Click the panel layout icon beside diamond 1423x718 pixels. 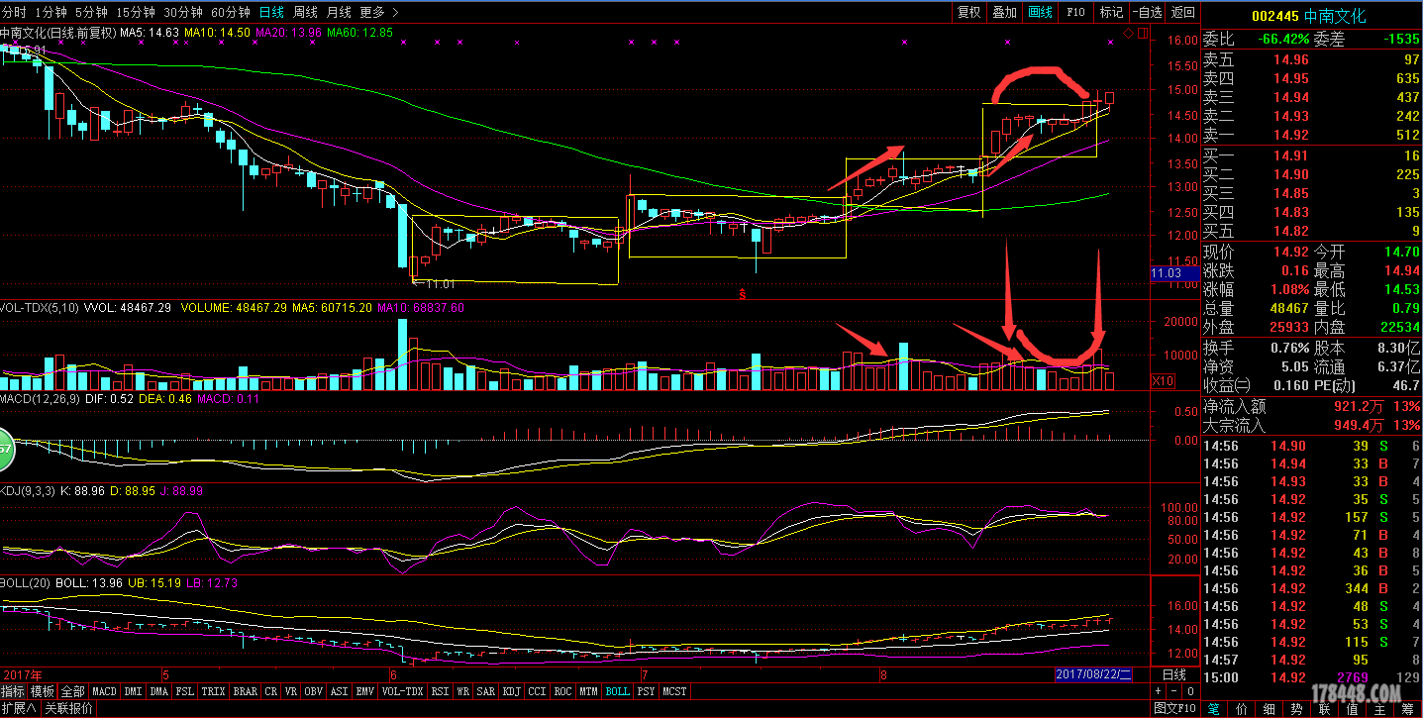[x=1144, y=34]
